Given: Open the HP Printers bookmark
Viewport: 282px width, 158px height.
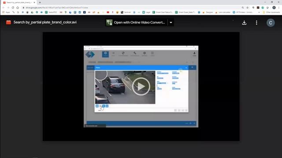Looking at the screenshot, I should point(243,12).
